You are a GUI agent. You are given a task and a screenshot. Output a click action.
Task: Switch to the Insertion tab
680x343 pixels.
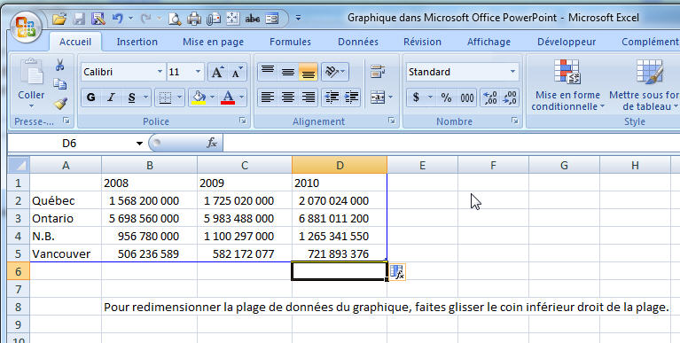[x=137, y=42]
